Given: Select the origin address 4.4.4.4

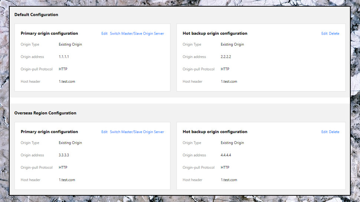Looking at the screenshot, I should pyautogui.click(x=226, y=155).
